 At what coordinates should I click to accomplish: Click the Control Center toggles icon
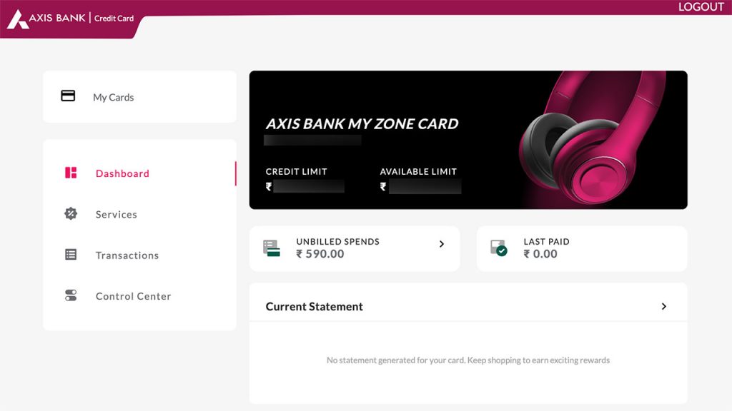71,295
